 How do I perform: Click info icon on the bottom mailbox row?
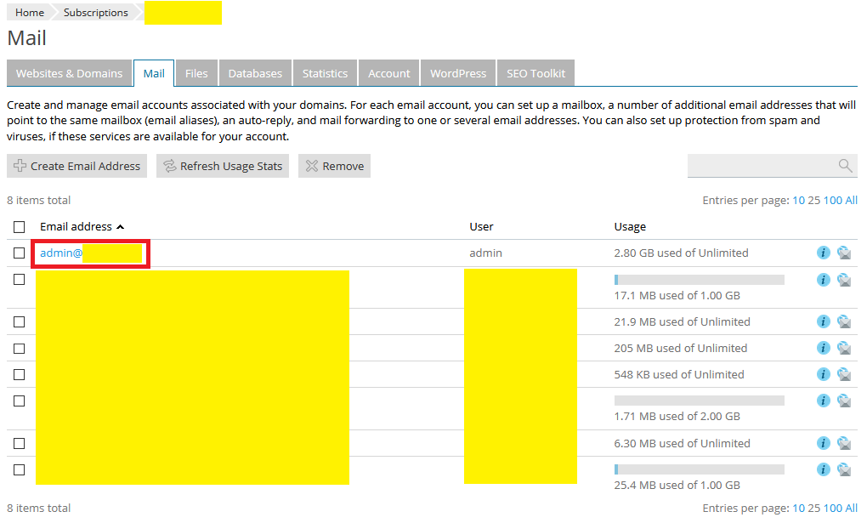tap(823, 469)
